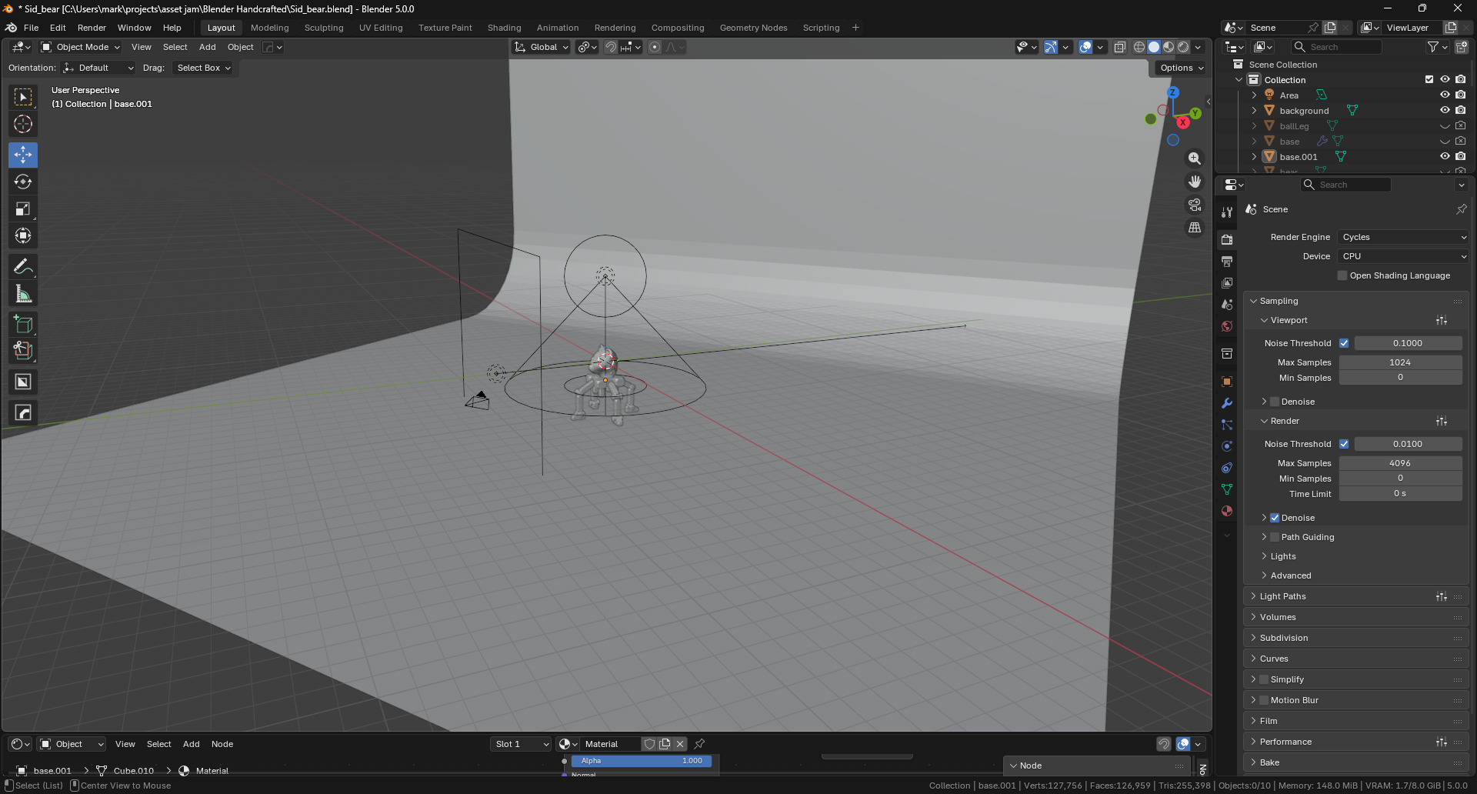The width and height of the screenshot is (1477, 794).
Task: Select the Scale tool
Action: coord(23,209)
